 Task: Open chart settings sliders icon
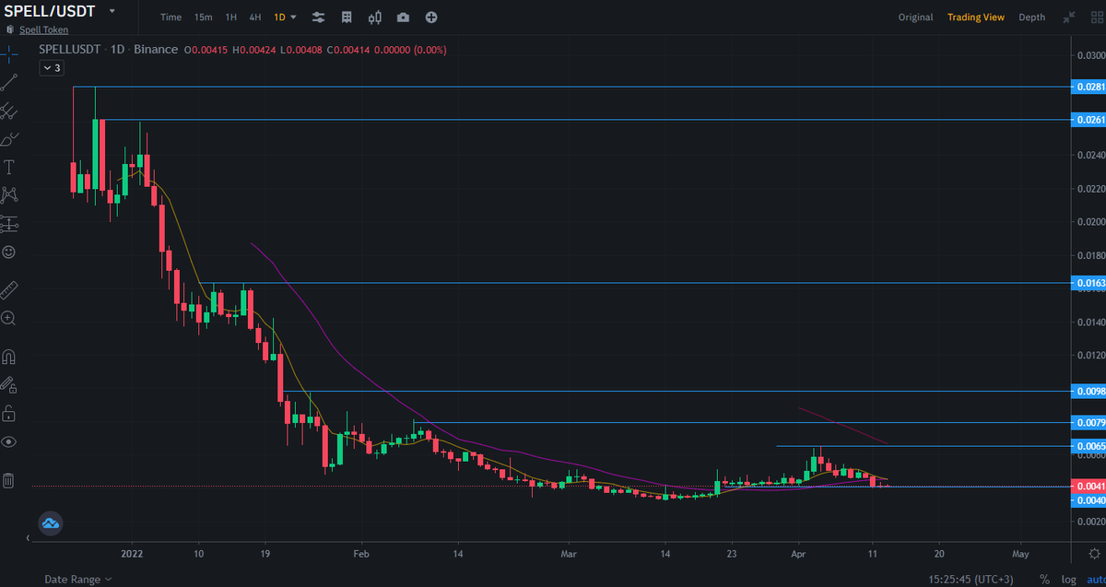318,18
